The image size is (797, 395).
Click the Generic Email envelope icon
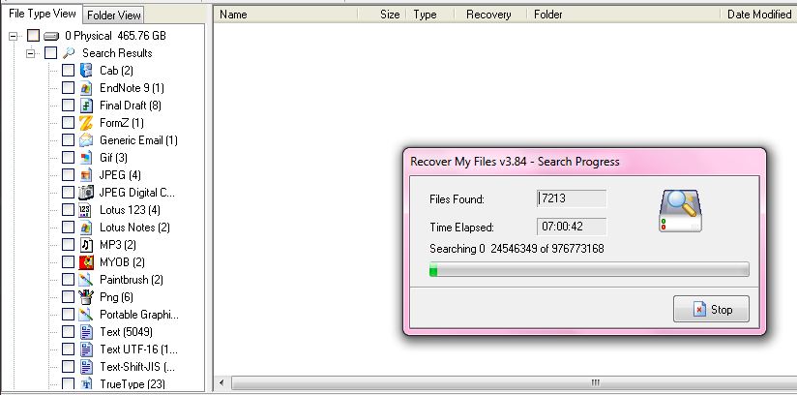[86, 140]
